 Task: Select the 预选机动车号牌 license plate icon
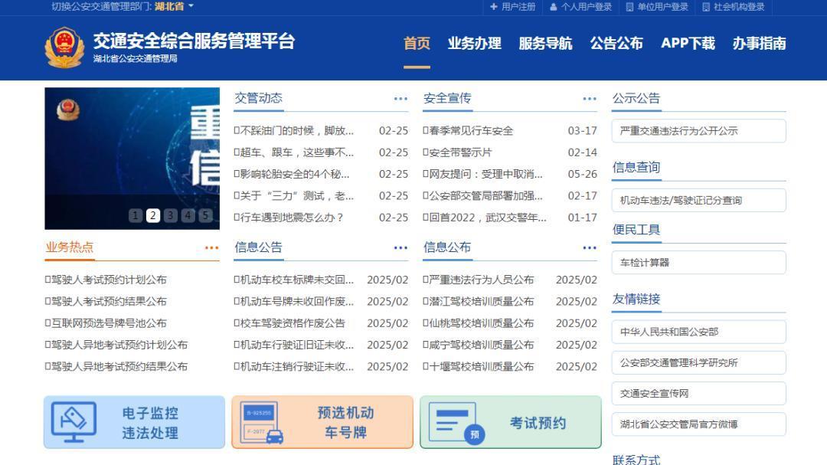(x=260, y=422)
